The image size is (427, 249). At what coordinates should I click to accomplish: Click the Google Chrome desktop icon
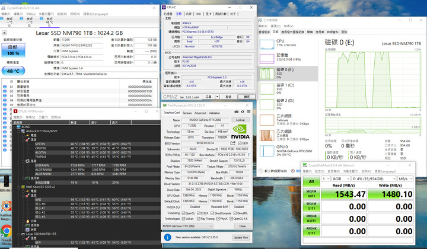pyautogui.click(x=6, y=232)
